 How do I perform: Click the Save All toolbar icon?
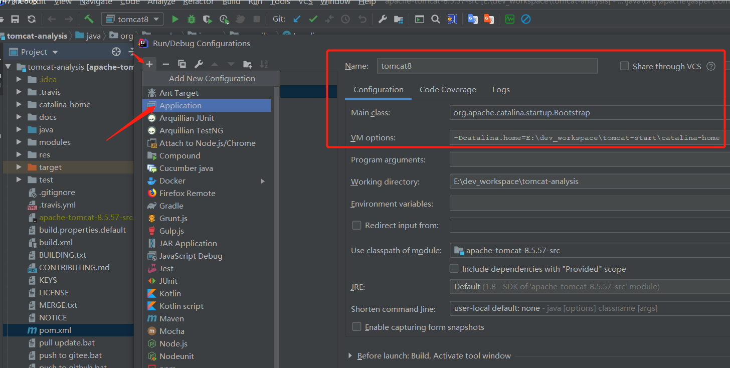click(x=15, y=20)
